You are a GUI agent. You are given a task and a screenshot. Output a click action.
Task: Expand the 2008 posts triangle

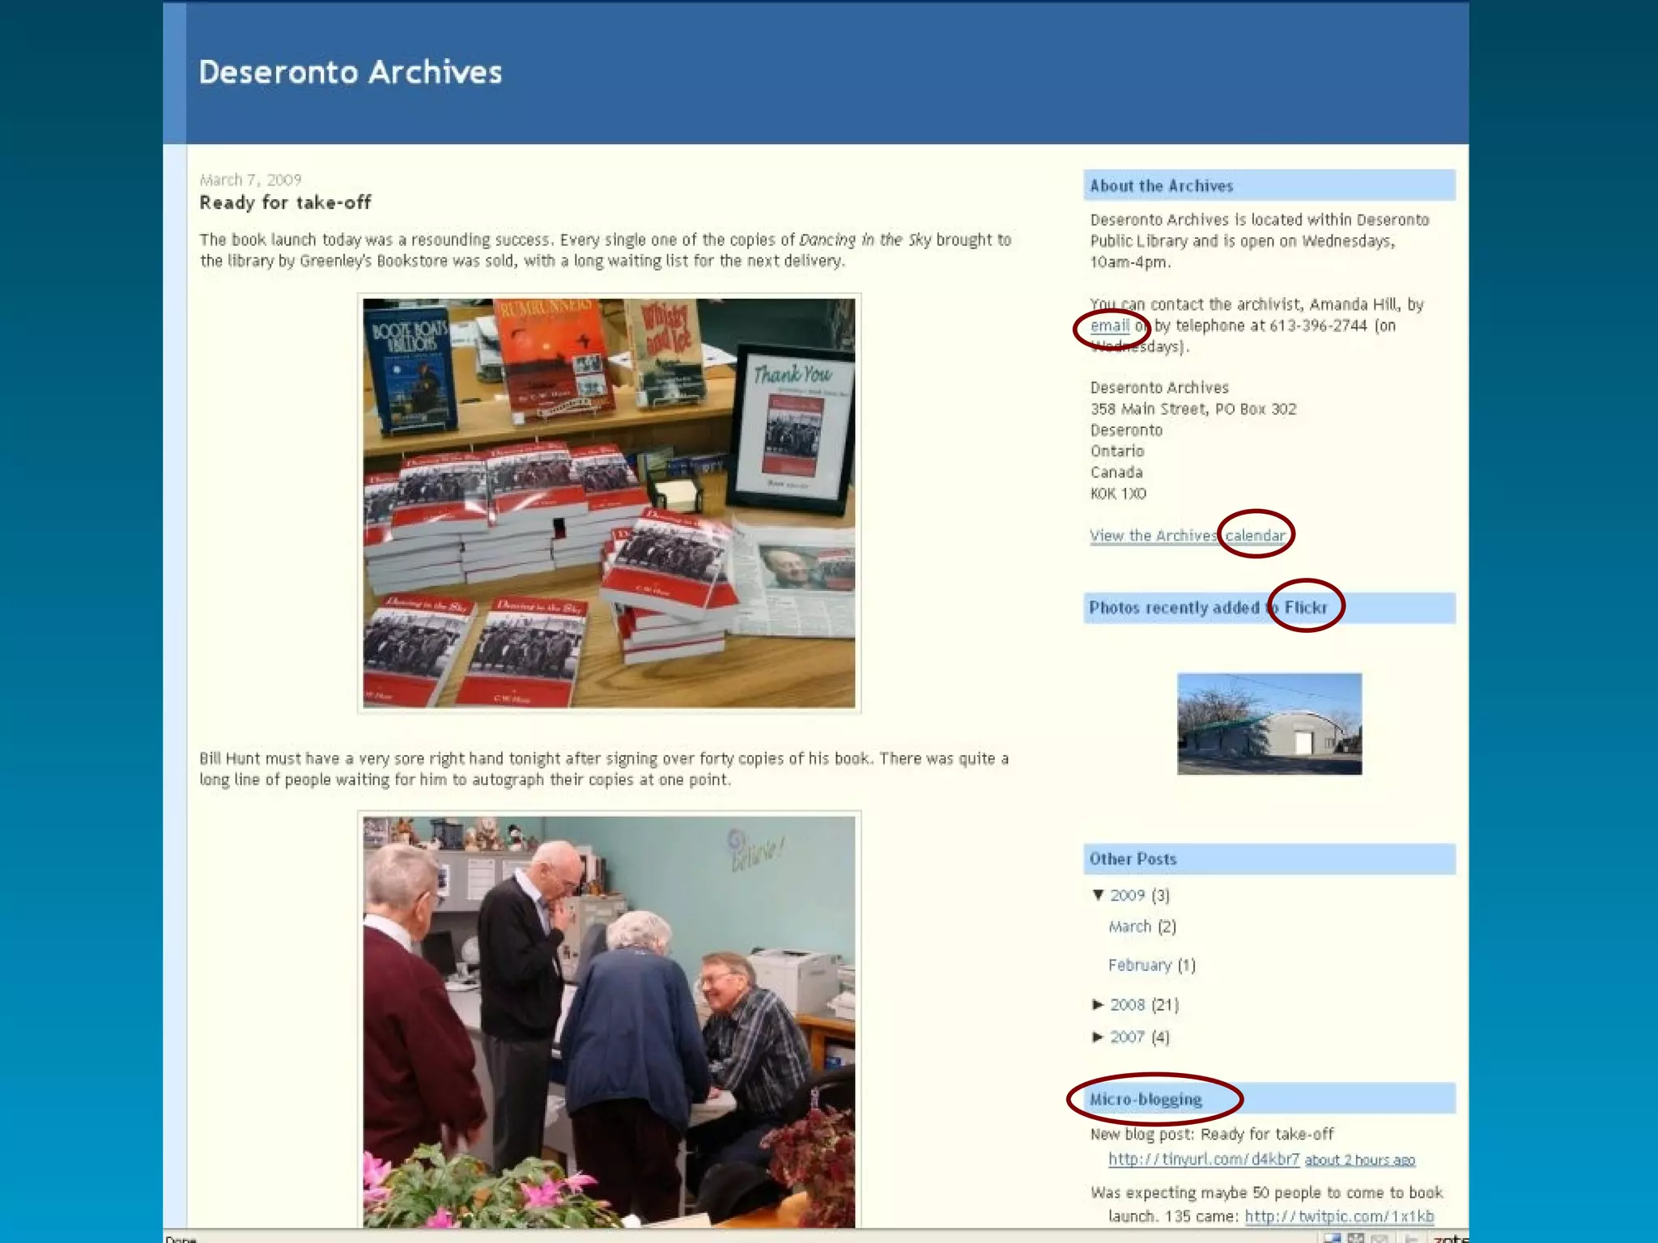[1098, 1004]
